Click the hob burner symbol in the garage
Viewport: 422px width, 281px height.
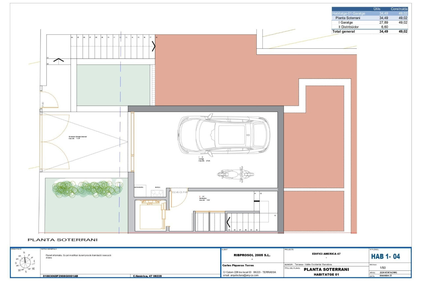coord(156,193)
